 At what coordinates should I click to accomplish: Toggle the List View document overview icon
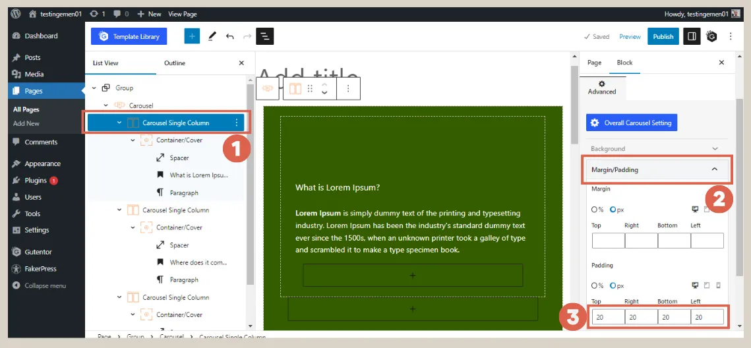265,36
